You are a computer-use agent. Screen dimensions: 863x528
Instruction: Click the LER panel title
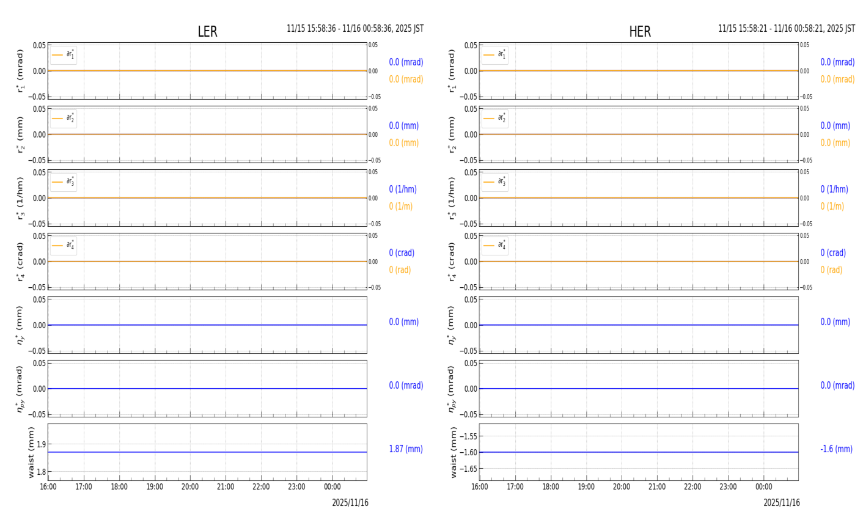[x=207, y=32]
